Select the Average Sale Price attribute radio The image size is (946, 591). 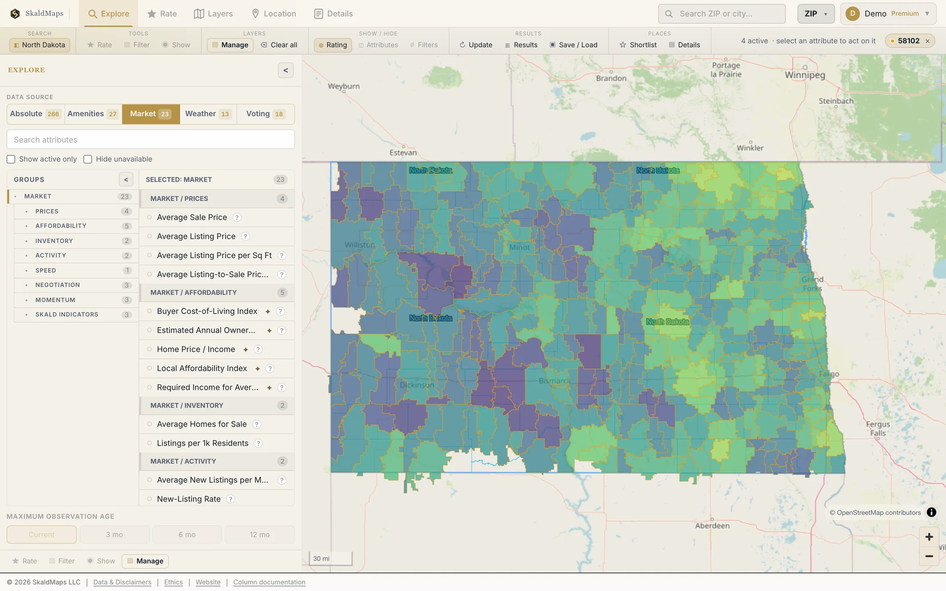coord(150,217)
